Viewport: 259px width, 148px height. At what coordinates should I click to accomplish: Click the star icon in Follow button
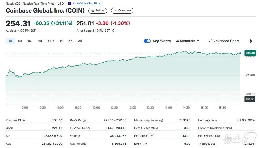(93, 11)
